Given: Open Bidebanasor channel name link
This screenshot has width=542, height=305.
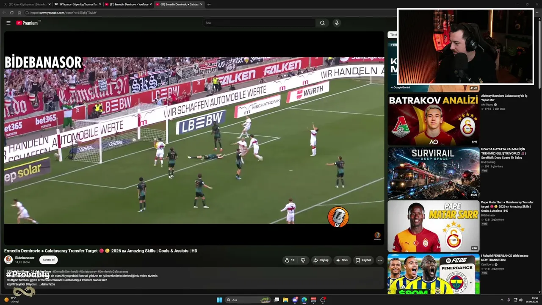Looking at the screenshot, I should click(25, 258).
